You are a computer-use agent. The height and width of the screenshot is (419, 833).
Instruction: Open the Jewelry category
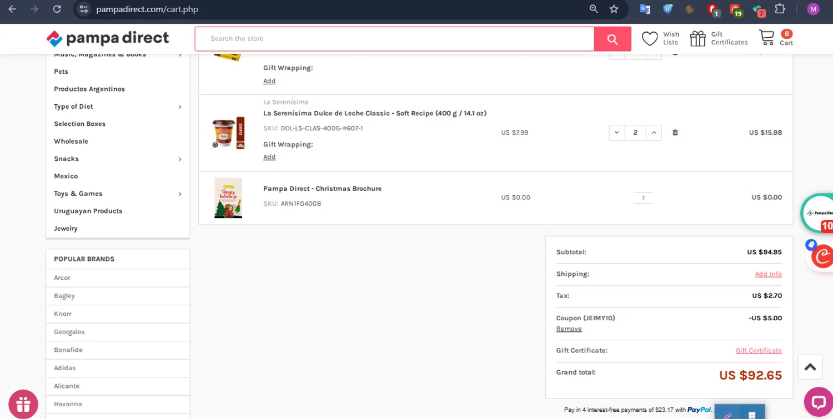point(66,228)
